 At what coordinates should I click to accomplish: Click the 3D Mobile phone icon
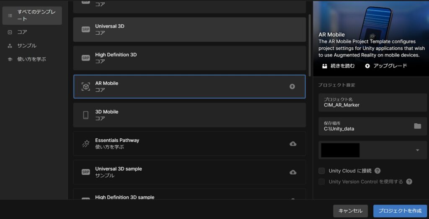click(85, 115)
